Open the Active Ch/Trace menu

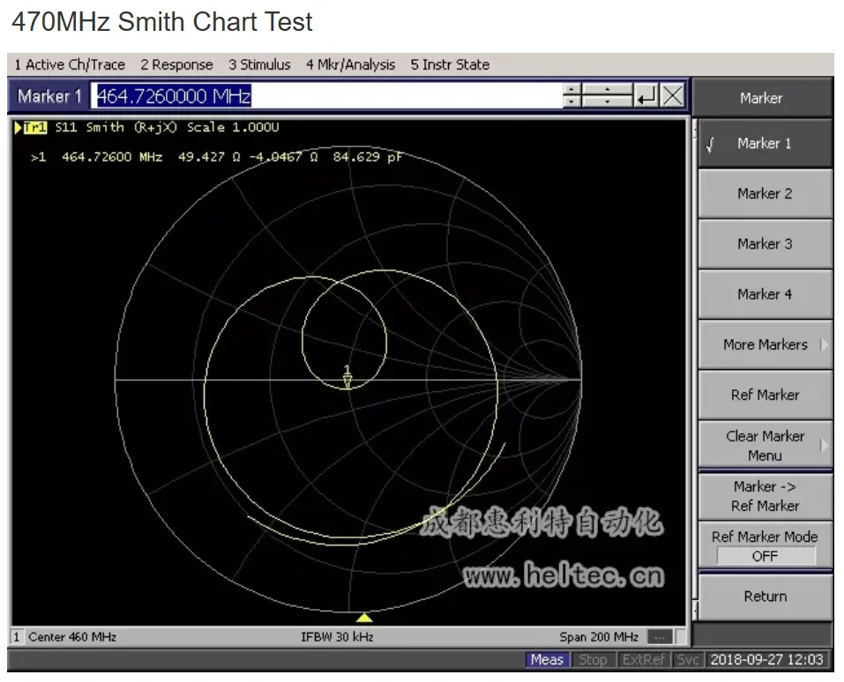tap(70, 64)
